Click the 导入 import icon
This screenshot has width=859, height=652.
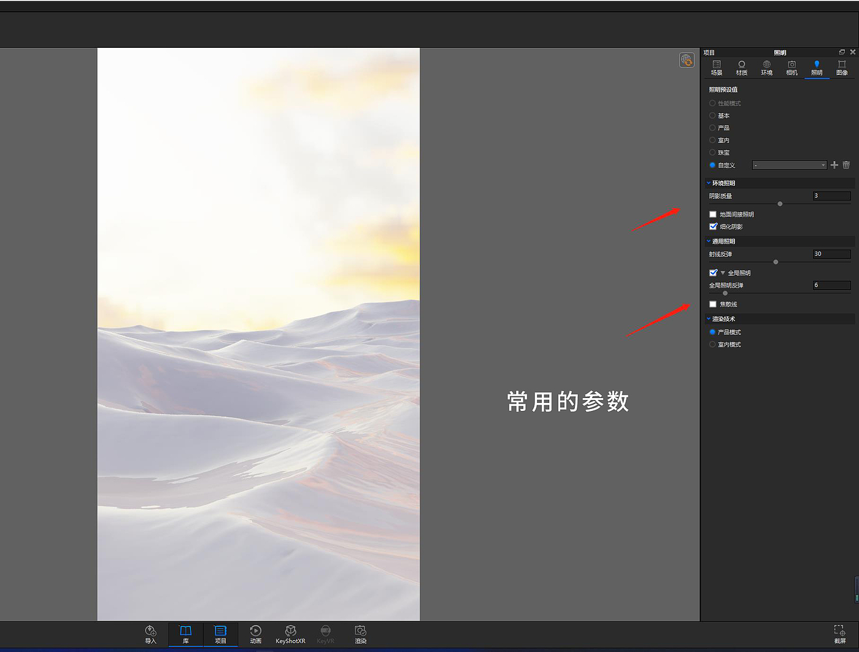tap(150, 634)
